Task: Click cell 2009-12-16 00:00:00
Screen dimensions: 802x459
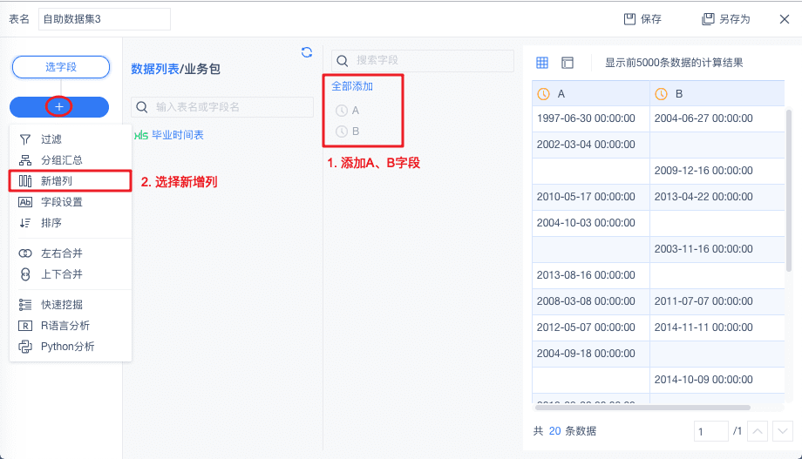Action: coord(717,171)
